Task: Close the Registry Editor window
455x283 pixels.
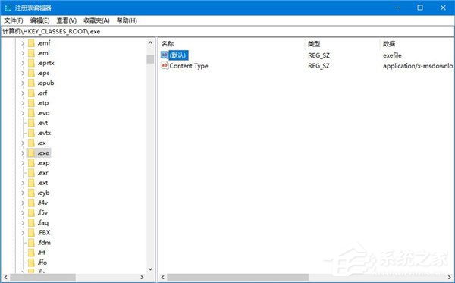Action: pos(443,8)
